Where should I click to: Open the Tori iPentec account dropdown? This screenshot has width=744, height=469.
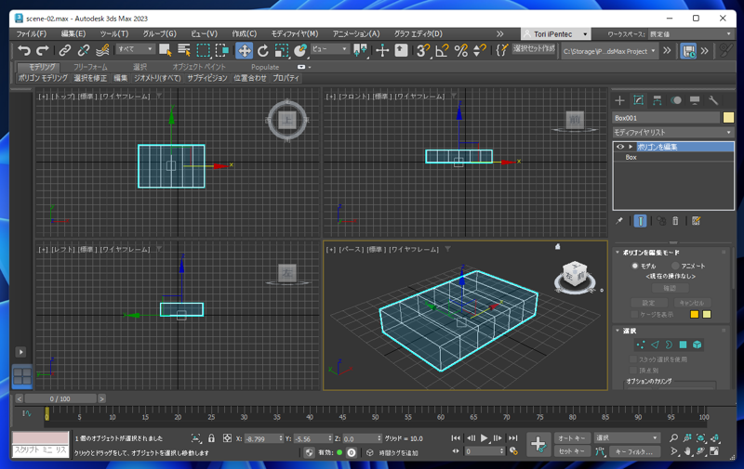556,34
